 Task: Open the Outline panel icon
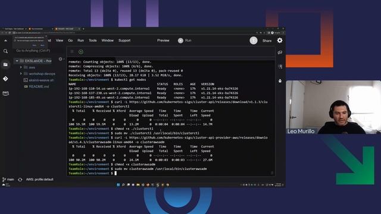[280, 67]
